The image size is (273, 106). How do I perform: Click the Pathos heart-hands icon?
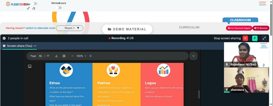point(113,70)
